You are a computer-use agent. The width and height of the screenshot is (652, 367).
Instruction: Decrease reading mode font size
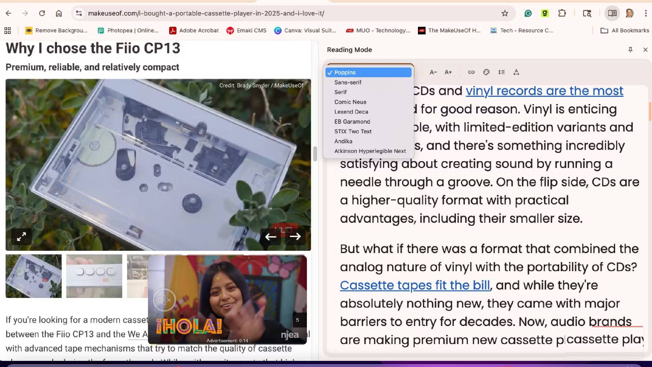pyautogui.click(x=433, y=72)
